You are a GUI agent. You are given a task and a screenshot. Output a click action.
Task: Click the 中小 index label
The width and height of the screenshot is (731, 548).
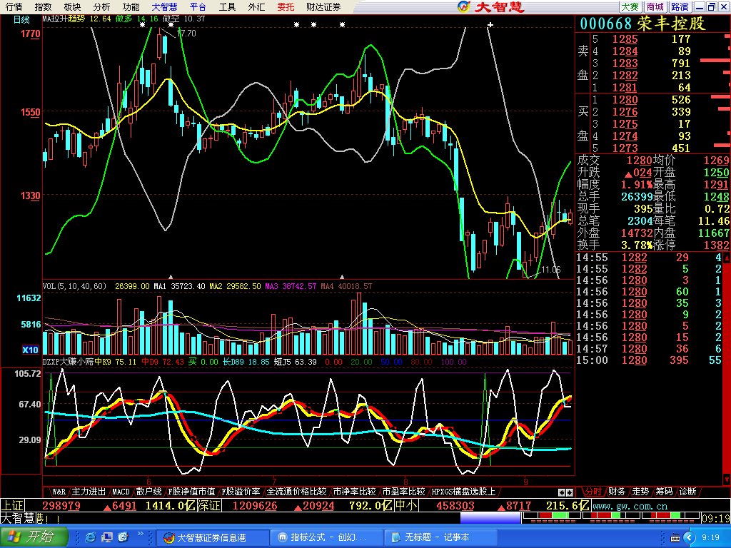point(406,506)
